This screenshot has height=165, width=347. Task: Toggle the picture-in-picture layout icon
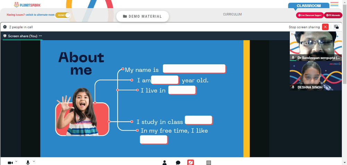click(x=336, y=27)
